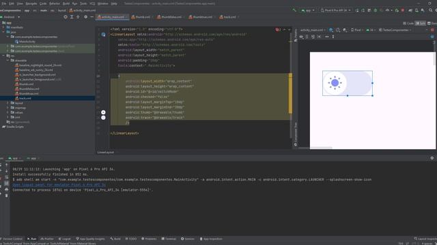Open the Logcat tool window tab
This screenshot has width=437, height=245.
pos(65,239)
